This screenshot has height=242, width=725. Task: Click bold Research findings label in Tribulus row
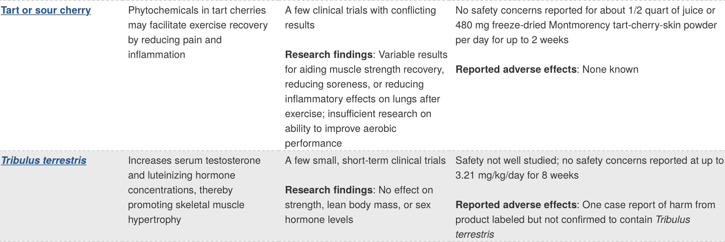pos(329,190)
